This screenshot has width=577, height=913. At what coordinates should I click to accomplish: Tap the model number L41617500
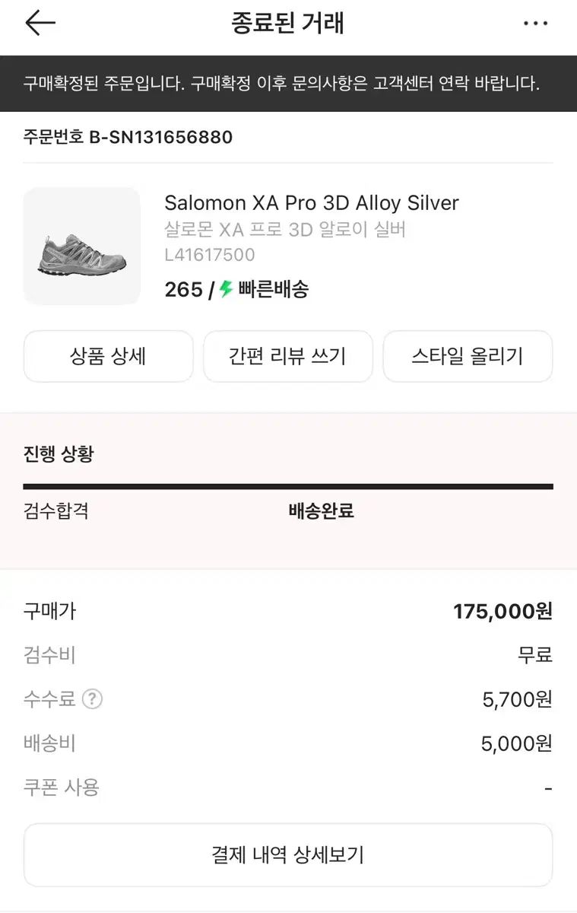pyautogui.click(x=210, y=255)
